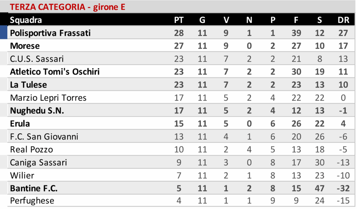This screenshot has width=357, height=209.
Task: Open Atletico Tomi's Oschiri team entry
Action: [x=55, y=72]
